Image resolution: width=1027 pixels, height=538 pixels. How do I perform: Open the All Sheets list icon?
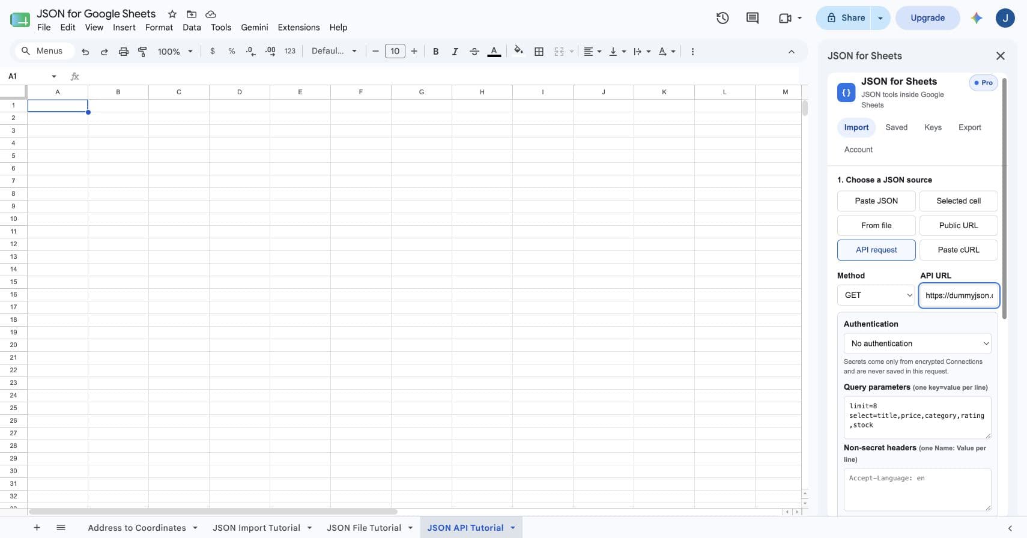pos(61,528)
